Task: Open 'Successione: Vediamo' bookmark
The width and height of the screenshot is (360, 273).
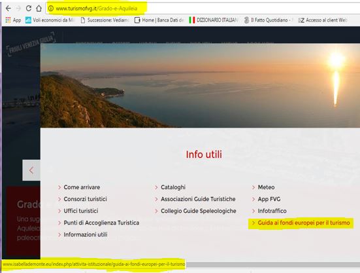Action: (x=105, y=20)
